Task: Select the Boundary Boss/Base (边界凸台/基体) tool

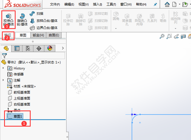Action: 44,28
